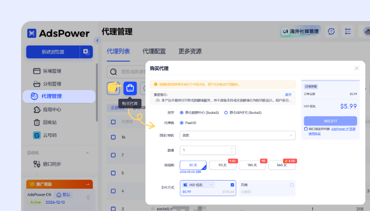Switch to the 代理配置 tab
The height and width of the screenshot is (211, 370).
[154, 51]
